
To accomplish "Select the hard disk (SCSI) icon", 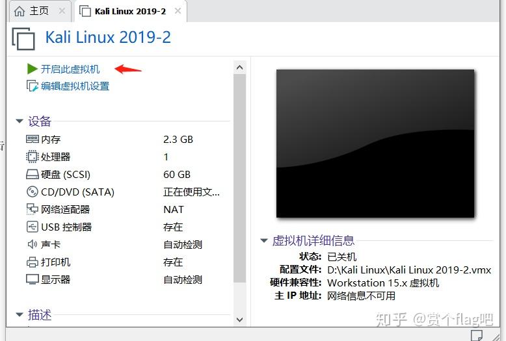I will (x=33, y=174).
